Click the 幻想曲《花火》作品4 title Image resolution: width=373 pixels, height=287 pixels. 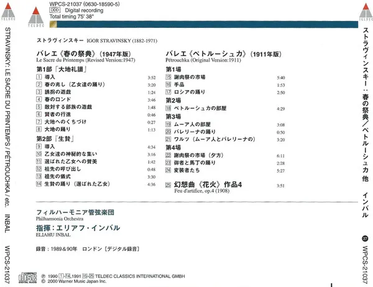pyautogui.click(x=208, y=184)
